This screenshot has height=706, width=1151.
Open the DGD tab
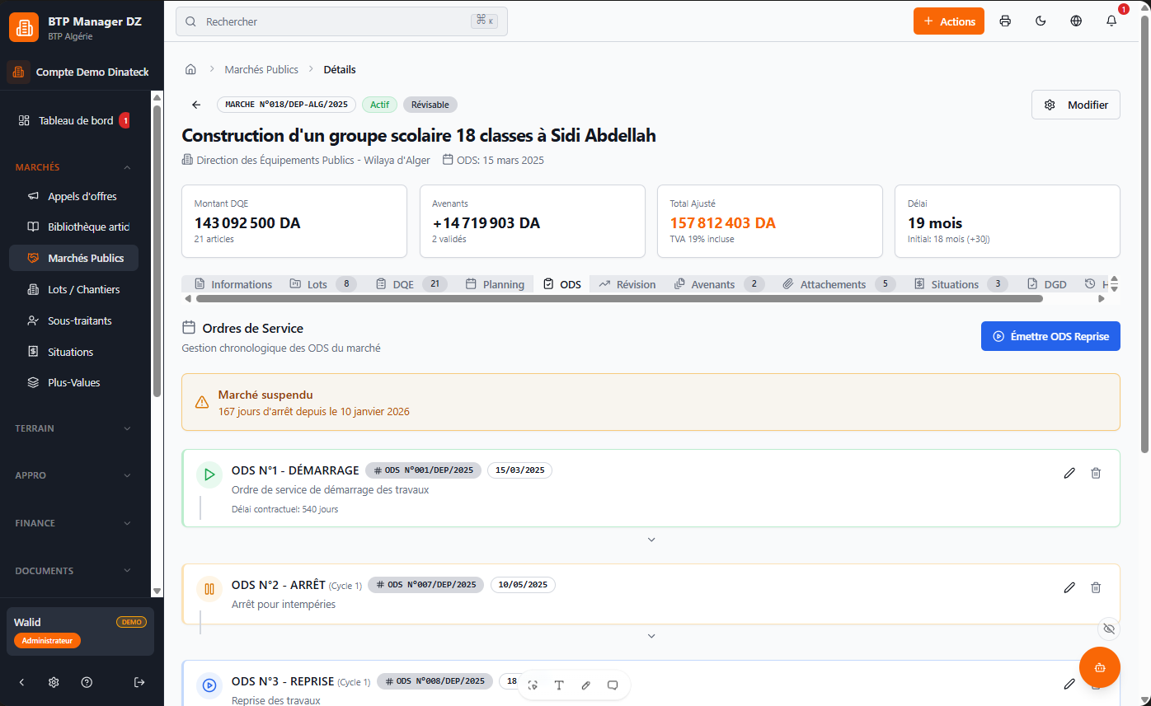click(1047, 284)
